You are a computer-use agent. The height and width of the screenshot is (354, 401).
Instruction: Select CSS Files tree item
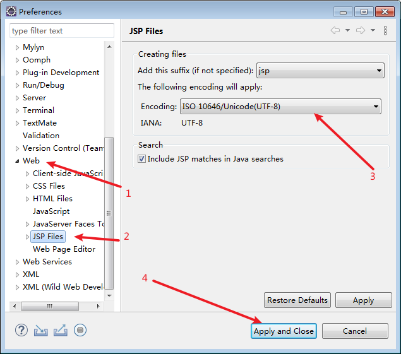(49, 186)
